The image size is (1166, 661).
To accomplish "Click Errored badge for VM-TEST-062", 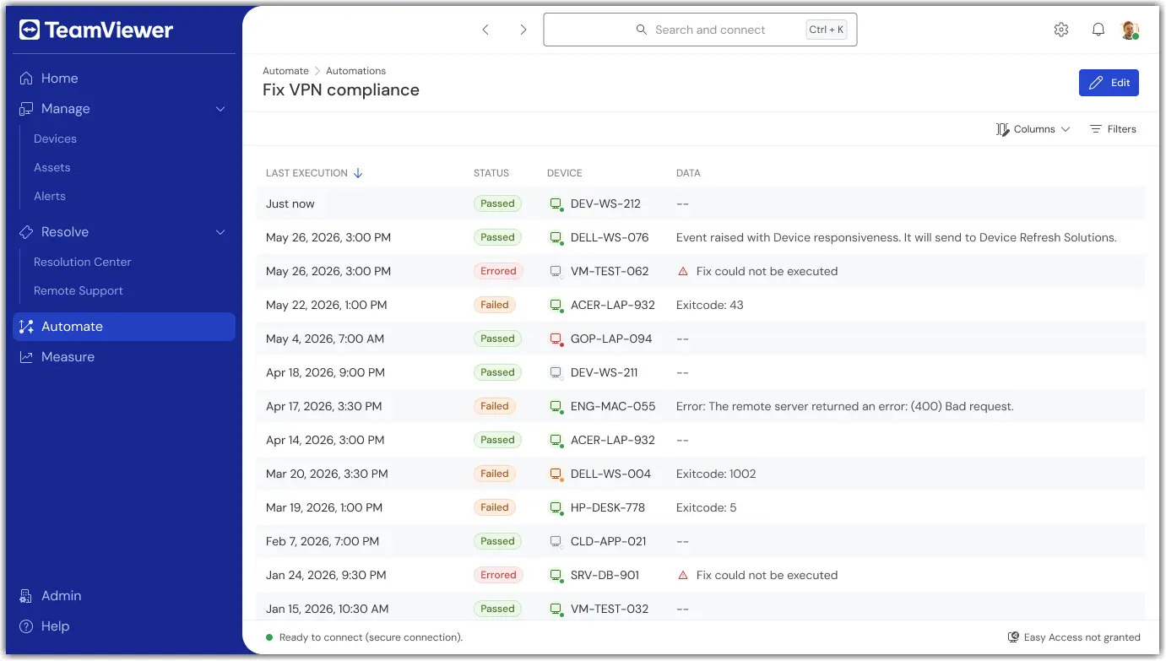I will 498,271.
